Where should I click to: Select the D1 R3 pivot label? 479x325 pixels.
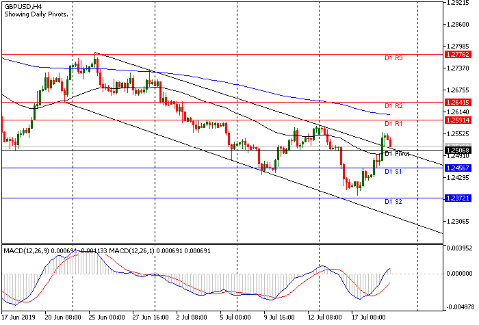click(393, 58)
